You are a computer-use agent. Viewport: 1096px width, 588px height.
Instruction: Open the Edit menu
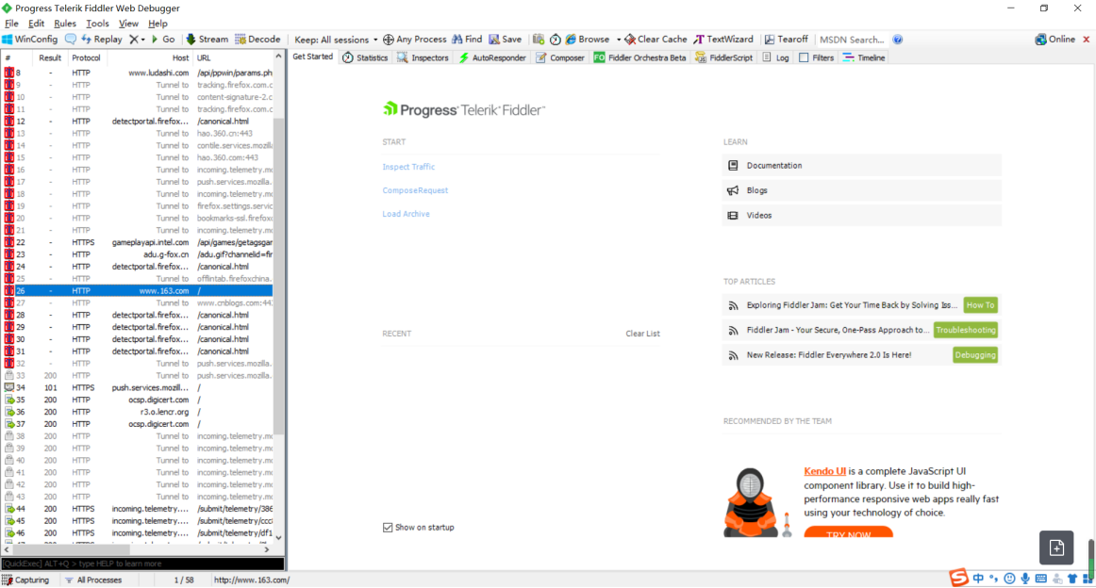pos(37,24)
